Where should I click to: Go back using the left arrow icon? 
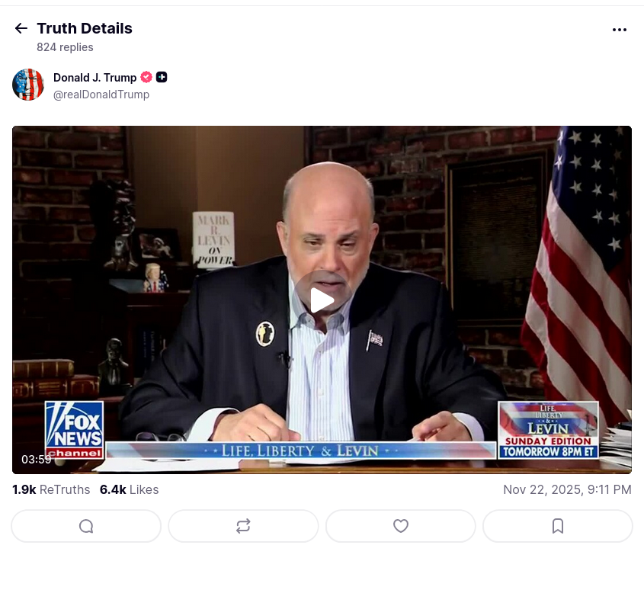(x=21, y=28)
